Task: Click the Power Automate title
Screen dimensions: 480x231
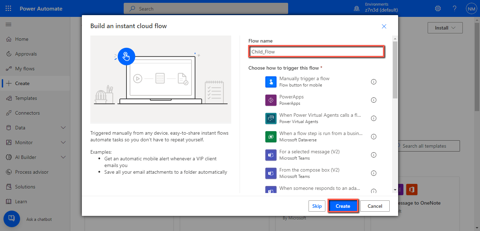Action: pos(41,8)
